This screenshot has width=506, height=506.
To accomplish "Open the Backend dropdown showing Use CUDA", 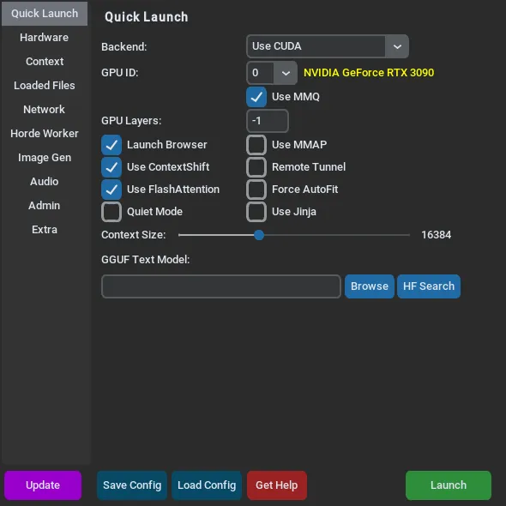I will point(328,46).
